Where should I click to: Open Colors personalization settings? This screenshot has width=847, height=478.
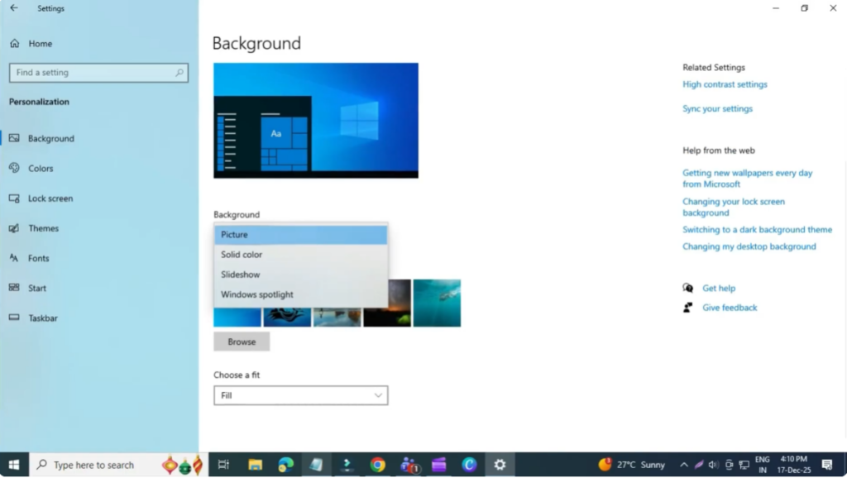(41, 168)
